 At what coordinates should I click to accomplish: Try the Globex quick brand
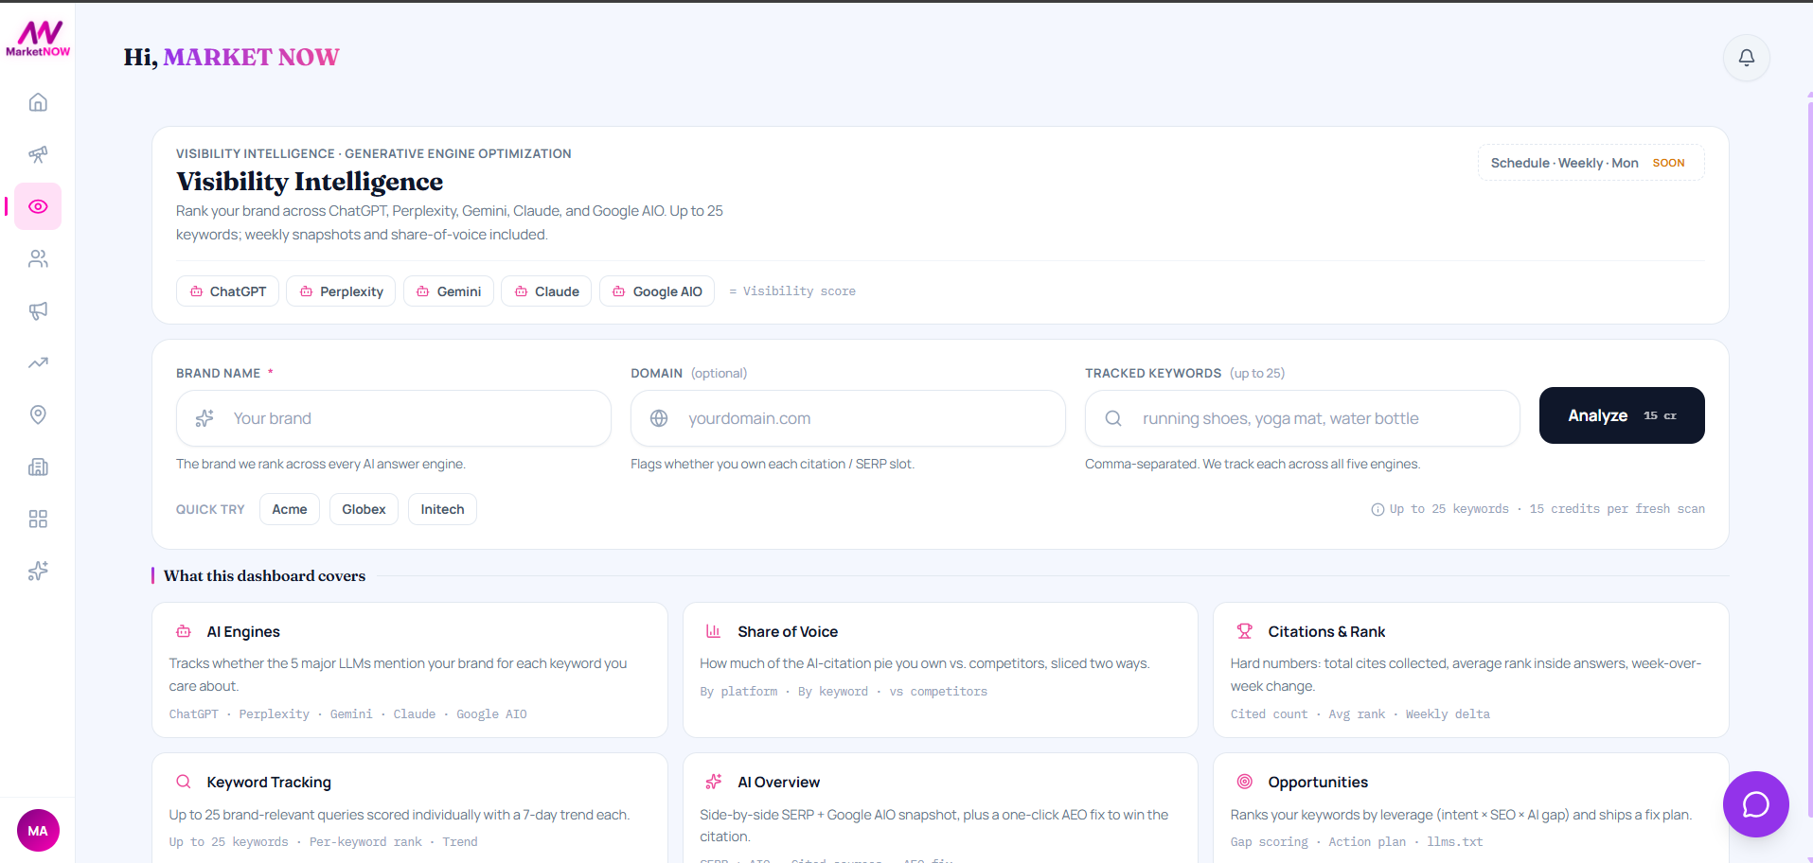coord(364,509)
